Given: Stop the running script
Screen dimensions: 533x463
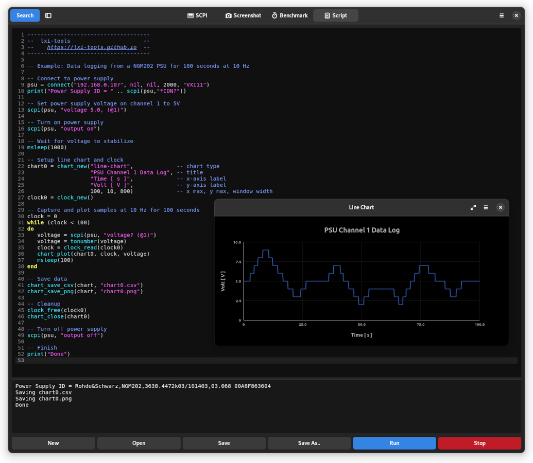Looking at the screenshot, I should coord(479,443).
